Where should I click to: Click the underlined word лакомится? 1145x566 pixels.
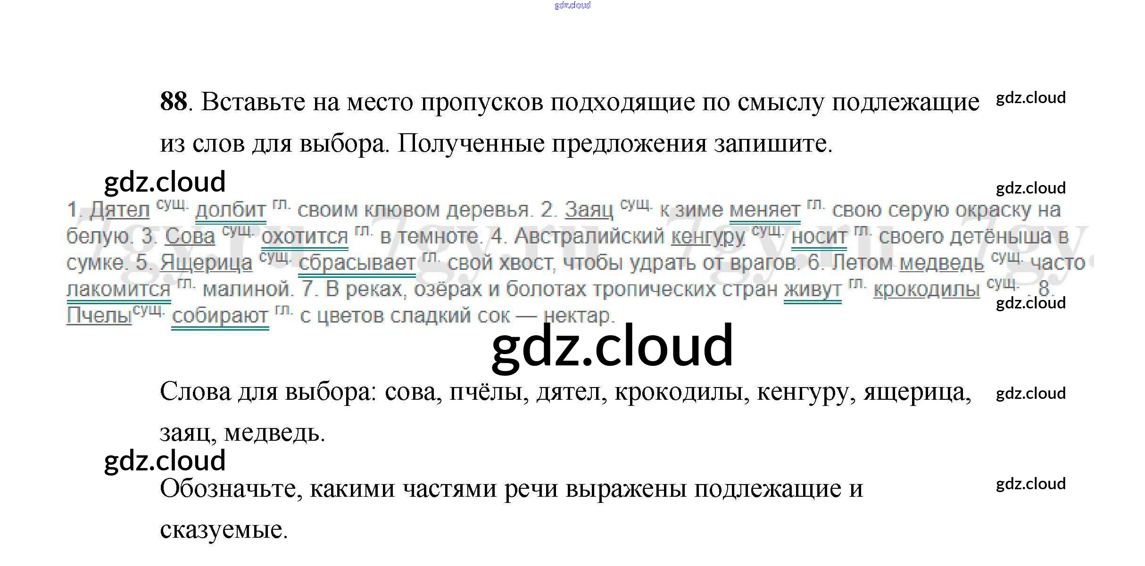coord(118,289)
